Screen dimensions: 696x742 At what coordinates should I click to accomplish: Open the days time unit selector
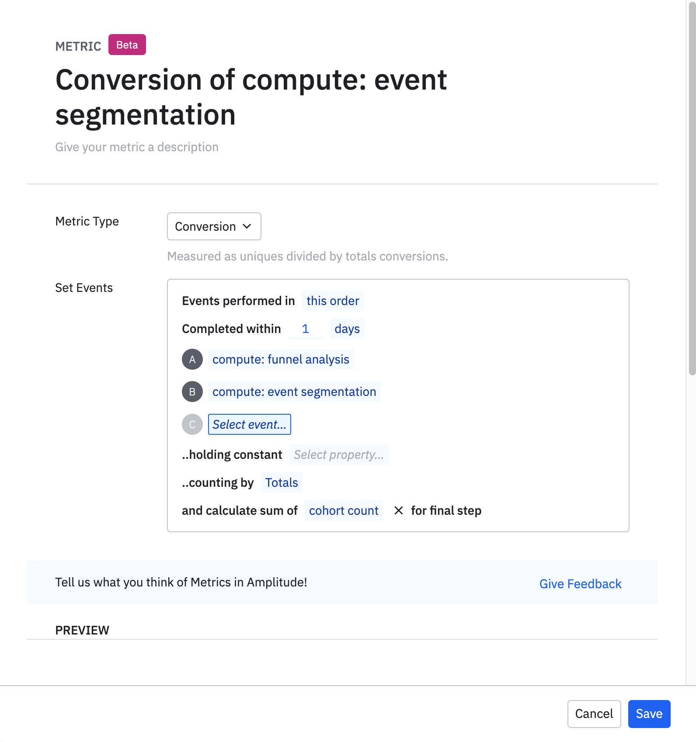[x=347, y=329]
